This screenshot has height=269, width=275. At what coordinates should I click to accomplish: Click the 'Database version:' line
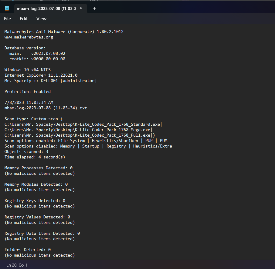[x=25, y=48]
